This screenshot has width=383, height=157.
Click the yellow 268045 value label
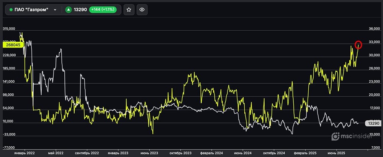click(13, 44)
